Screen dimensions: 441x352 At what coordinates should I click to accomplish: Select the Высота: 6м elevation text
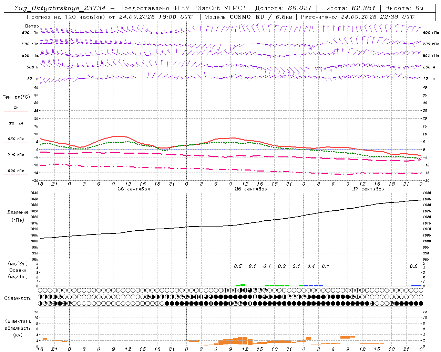pyautogui.click(x=404, y=8)
